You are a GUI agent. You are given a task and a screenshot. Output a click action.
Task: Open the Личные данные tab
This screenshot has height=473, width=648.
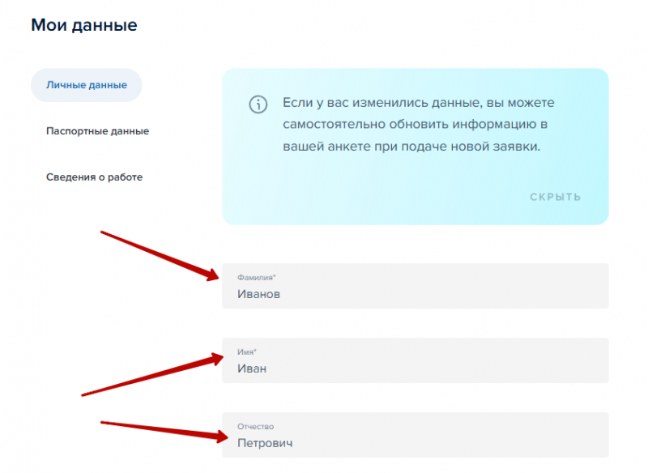[x=87, y=85]
